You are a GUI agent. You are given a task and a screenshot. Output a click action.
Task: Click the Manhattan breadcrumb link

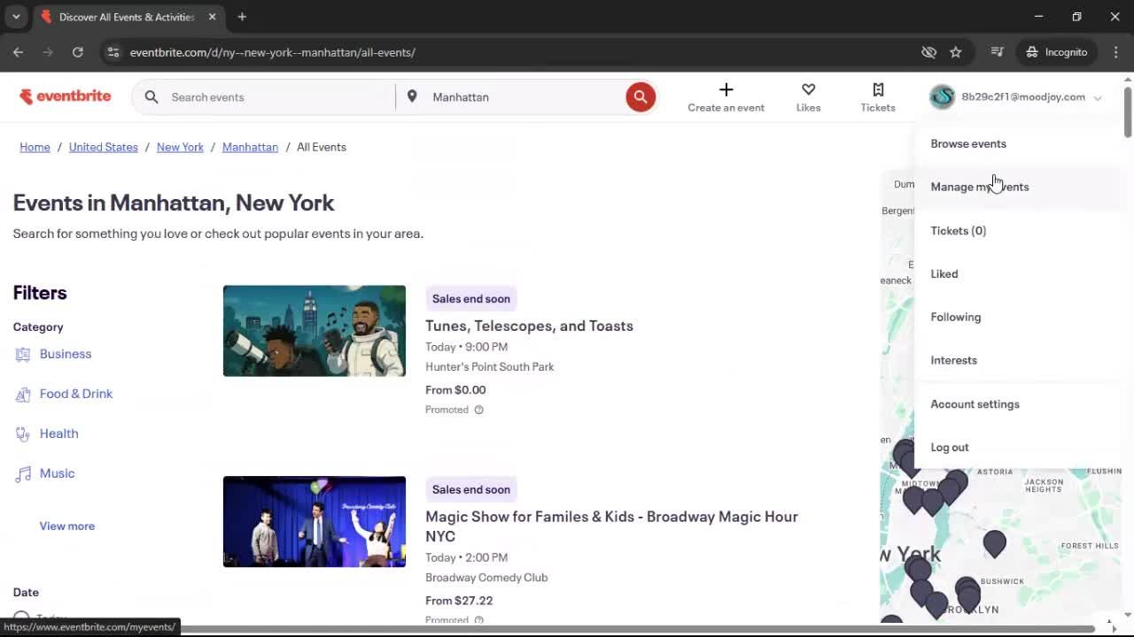250,147
